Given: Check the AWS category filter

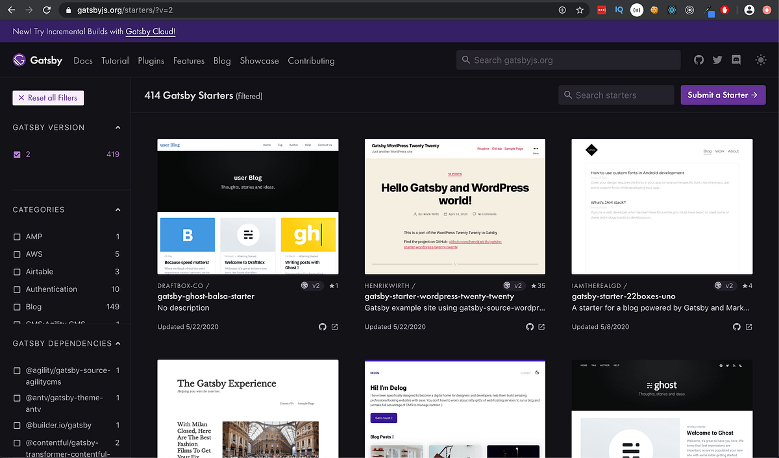Looking at the screenshot, I should pos(18,254).
